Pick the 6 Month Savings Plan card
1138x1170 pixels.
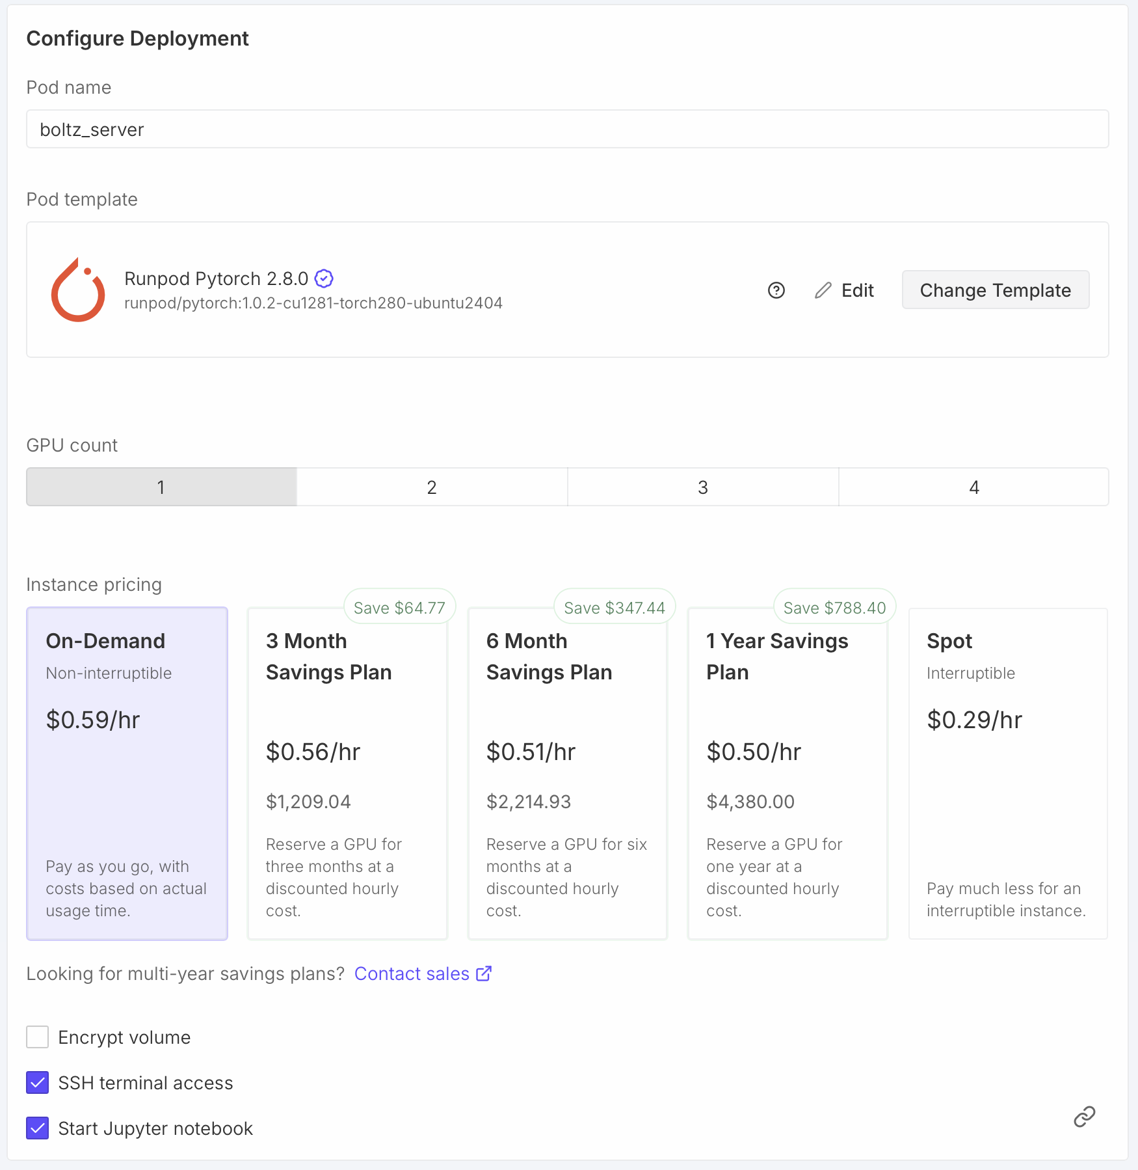tap(567, 773)
